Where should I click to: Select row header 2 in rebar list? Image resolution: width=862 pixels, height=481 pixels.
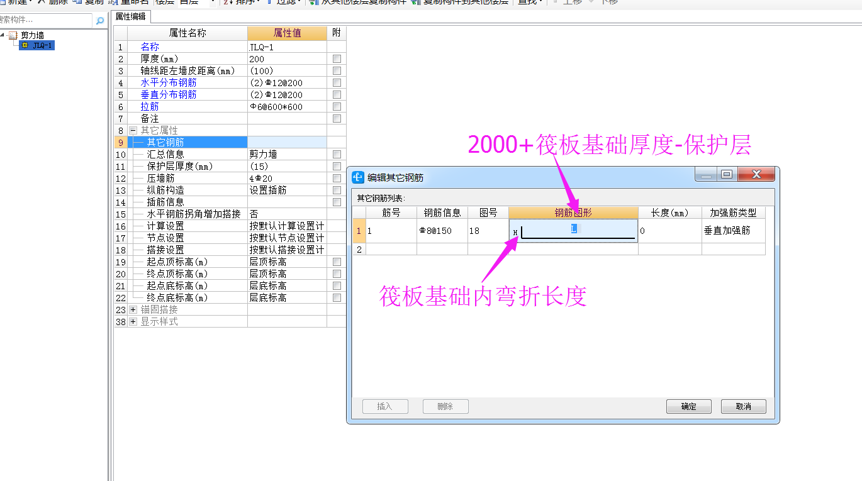click(359, 249)
